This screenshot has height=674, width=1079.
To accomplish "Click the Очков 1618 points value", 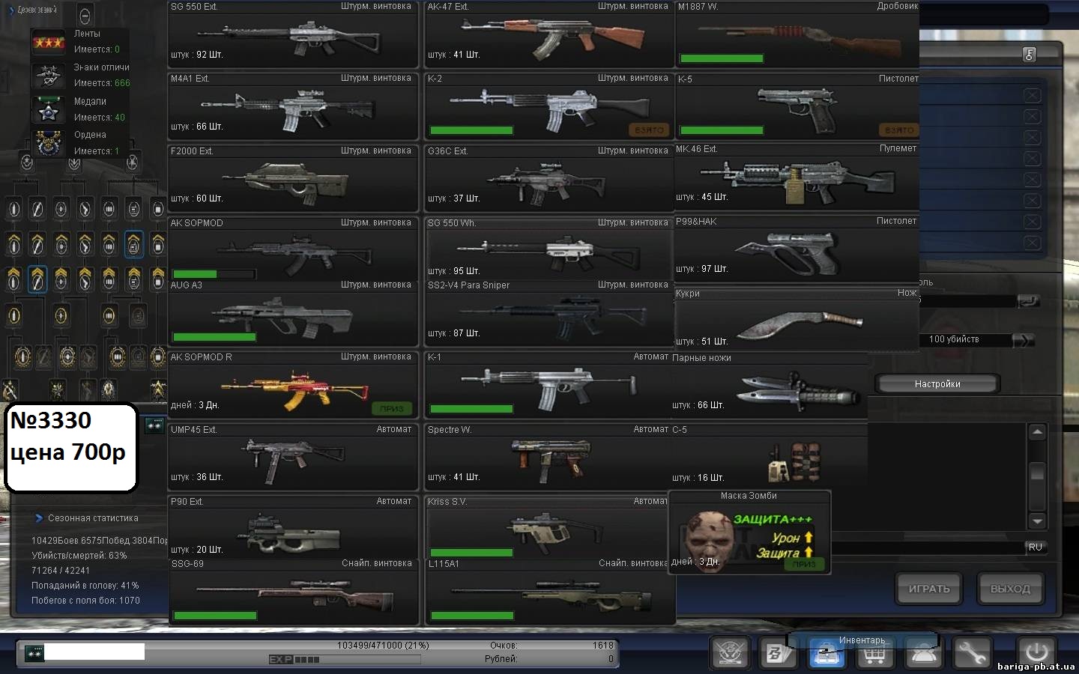I will [x=602, y=646].
